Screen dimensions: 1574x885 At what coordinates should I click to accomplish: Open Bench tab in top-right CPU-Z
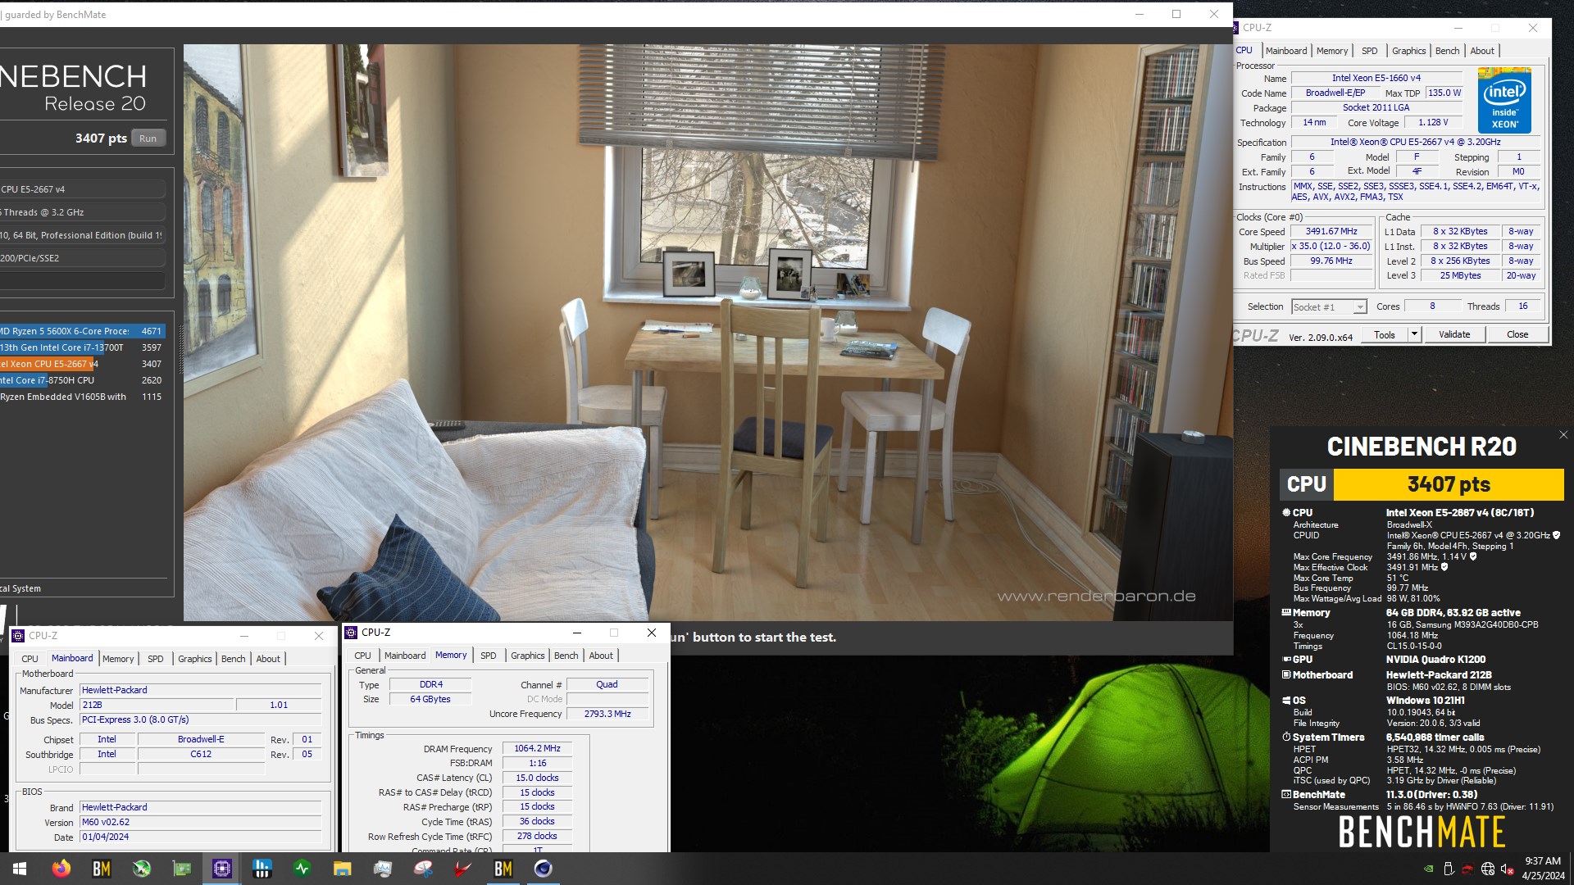click(x=1447, y=51)
